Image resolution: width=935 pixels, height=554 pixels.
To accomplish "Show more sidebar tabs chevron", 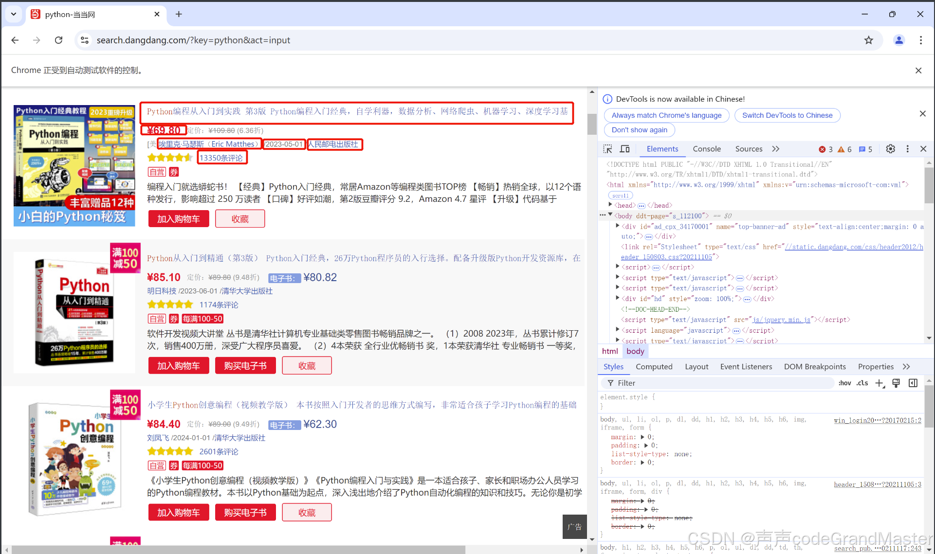I will [906, 367].
